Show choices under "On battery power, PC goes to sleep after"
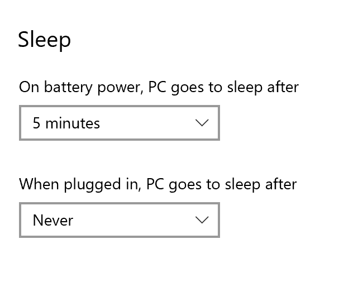Viewport: 339px width, 282px height. pyautogui.click(x=119, y=123)
